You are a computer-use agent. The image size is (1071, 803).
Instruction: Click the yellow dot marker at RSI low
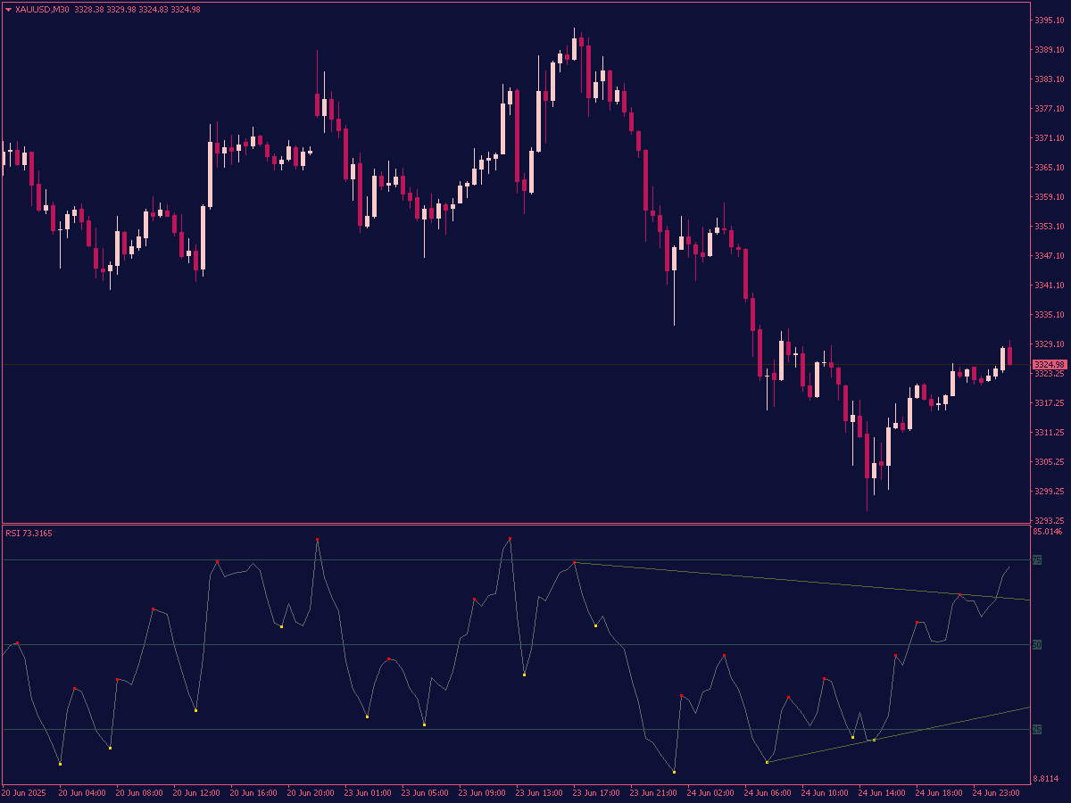click(674, 770)
